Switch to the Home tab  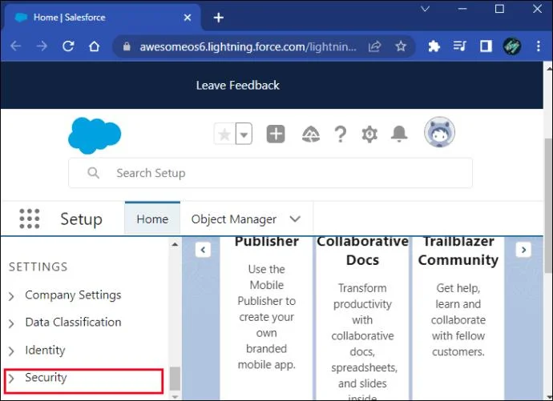pyautogui.click(x=152, y=219)
